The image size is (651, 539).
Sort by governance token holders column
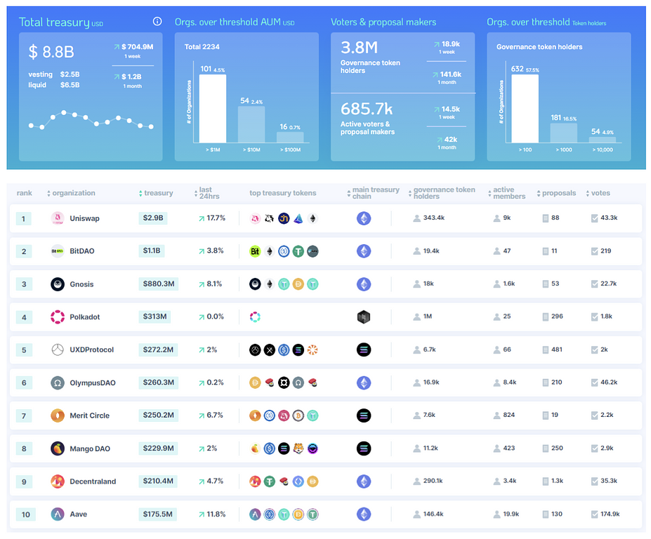pyautogui.click(x=444, y=193)
